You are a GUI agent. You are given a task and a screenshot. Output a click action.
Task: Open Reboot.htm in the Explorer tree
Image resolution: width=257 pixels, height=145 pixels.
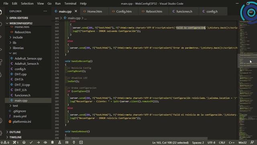click(x=22, y=32)
